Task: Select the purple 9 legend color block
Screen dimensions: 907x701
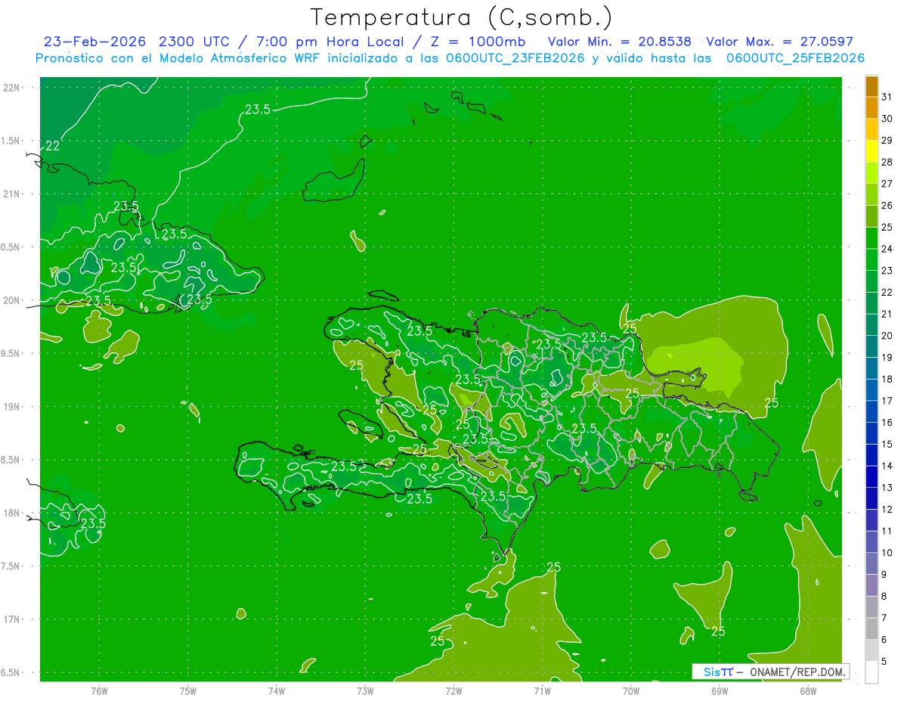Action: click(x=871, y=564)
